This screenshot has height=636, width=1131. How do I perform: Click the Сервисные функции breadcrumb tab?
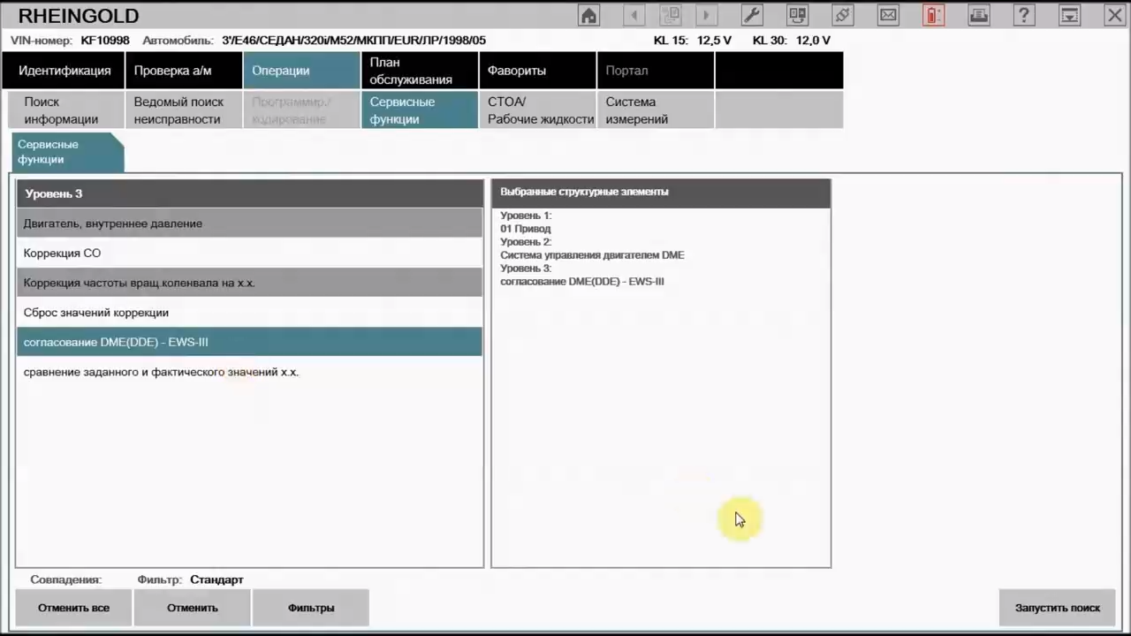point(66,152)
